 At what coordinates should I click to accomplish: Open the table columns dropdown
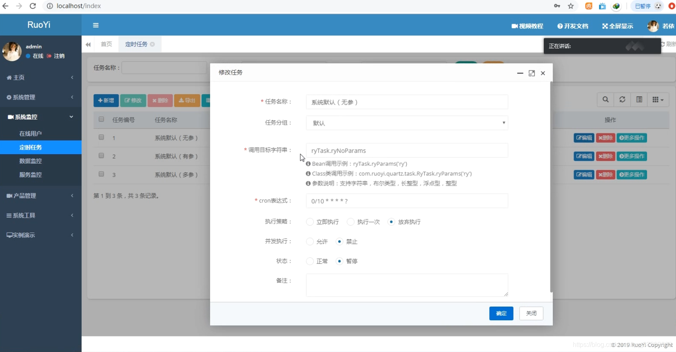click(x=658, y=100)
